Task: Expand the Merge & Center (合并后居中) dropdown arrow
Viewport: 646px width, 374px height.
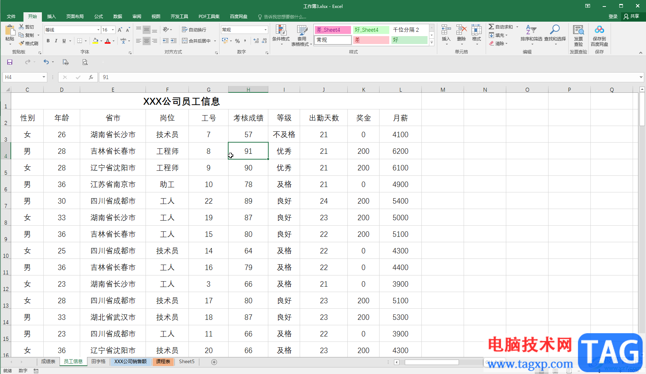Action: [215, 41]
